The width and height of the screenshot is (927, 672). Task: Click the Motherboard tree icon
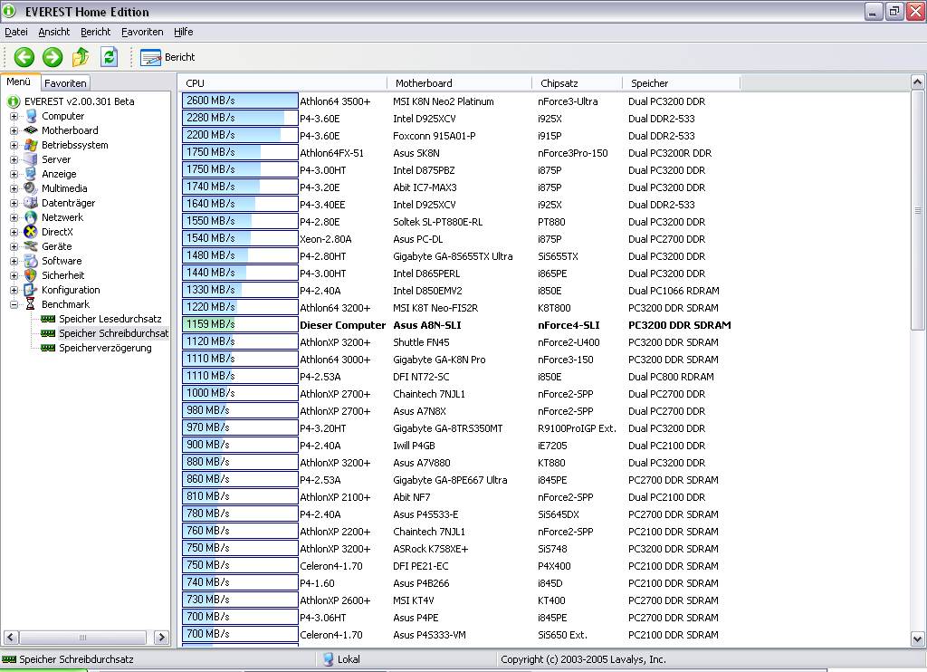[x=31, y=130]
